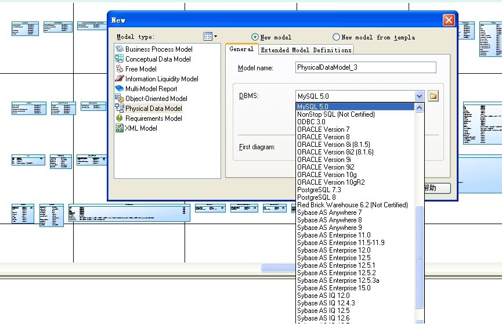Image resolution: width=502 pixels, height=324 pixels.
Task: Pick PostgreSQL 8
Action: [355, 197]
